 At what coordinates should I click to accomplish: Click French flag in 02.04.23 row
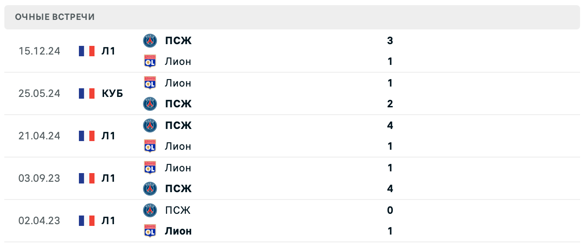pos(87,221)
